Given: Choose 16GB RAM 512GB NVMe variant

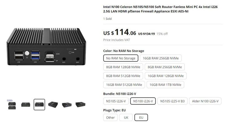Looking at the screenshot, I should point(124,85).
